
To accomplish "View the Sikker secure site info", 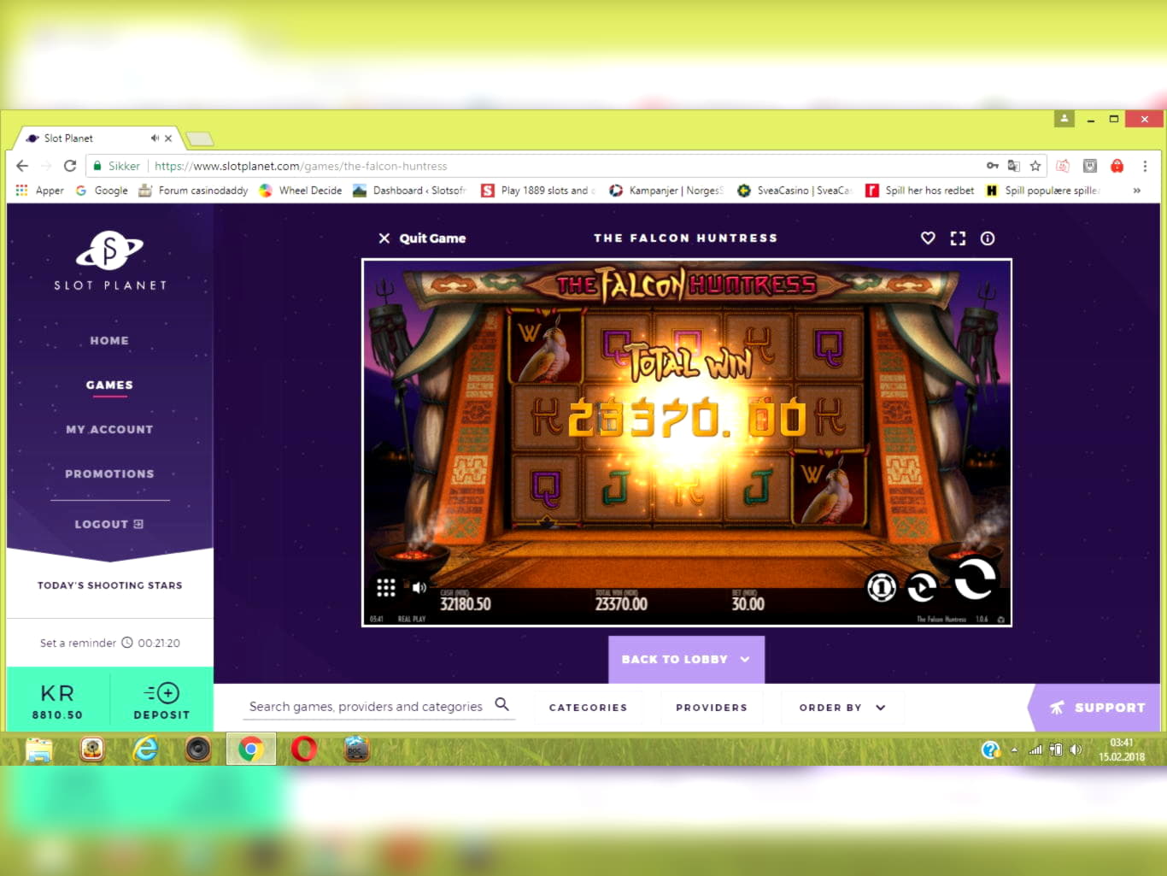I will (x=116, y=166).
